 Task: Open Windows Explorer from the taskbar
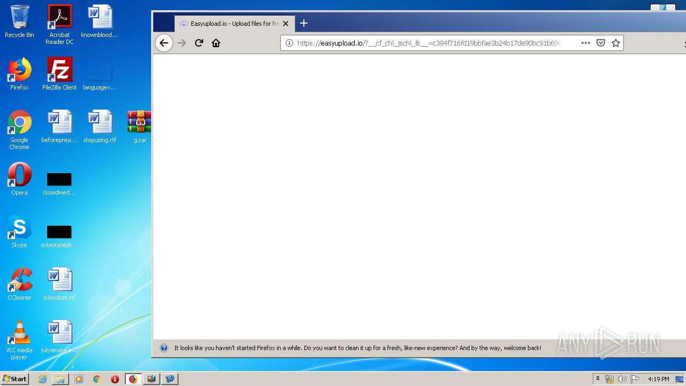pyautogui.click(x=61, y=379)
